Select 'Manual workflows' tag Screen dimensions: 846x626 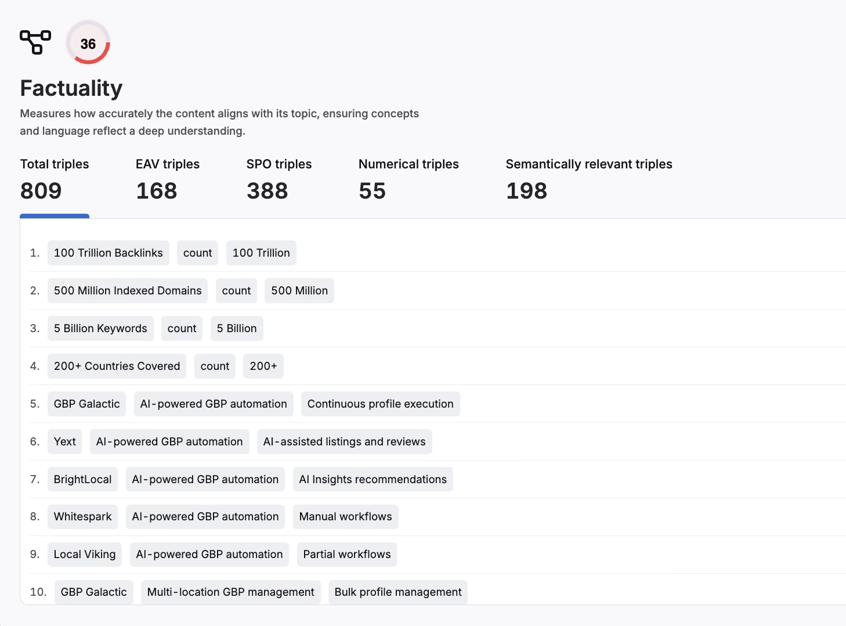(x=346, y=517)
